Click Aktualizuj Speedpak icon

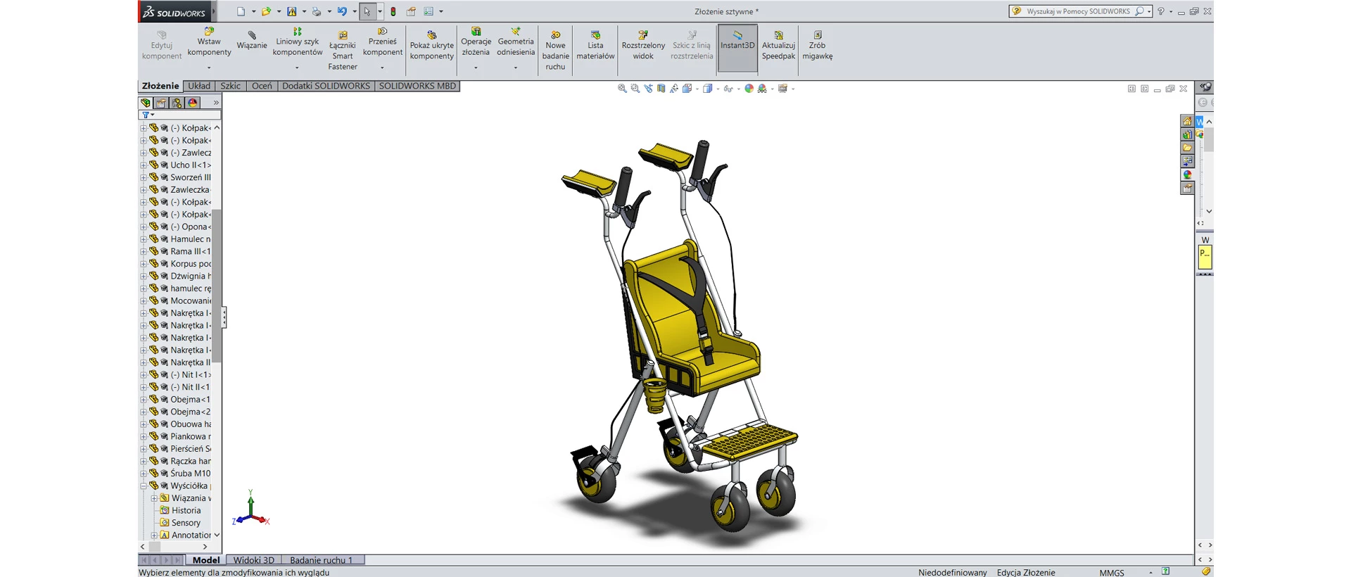pyautogui.click(x=778, y=35)
